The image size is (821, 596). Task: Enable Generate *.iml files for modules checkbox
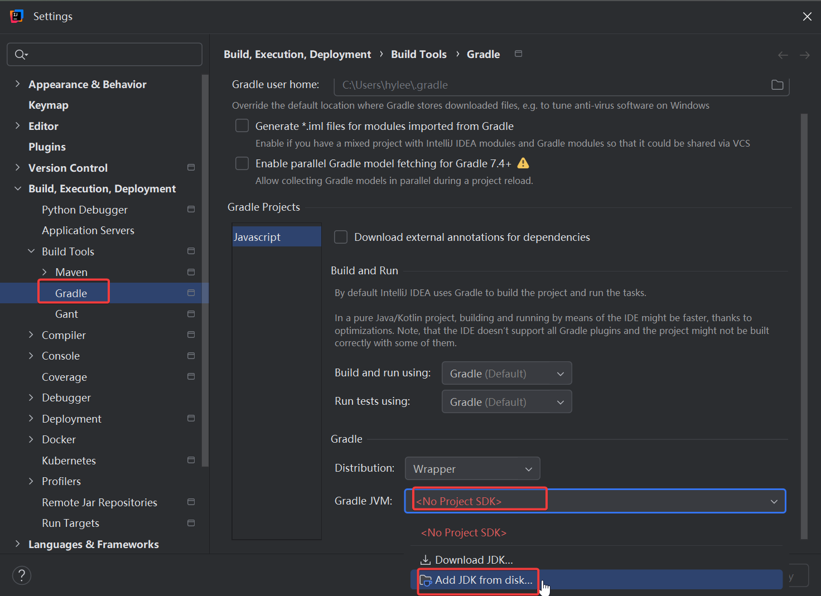(242, 126)
